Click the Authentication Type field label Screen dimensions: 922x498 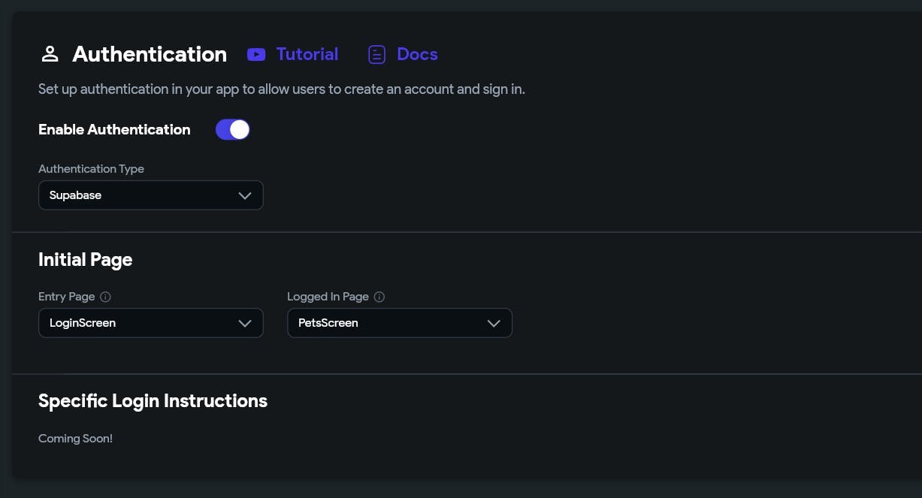point(91,169)
